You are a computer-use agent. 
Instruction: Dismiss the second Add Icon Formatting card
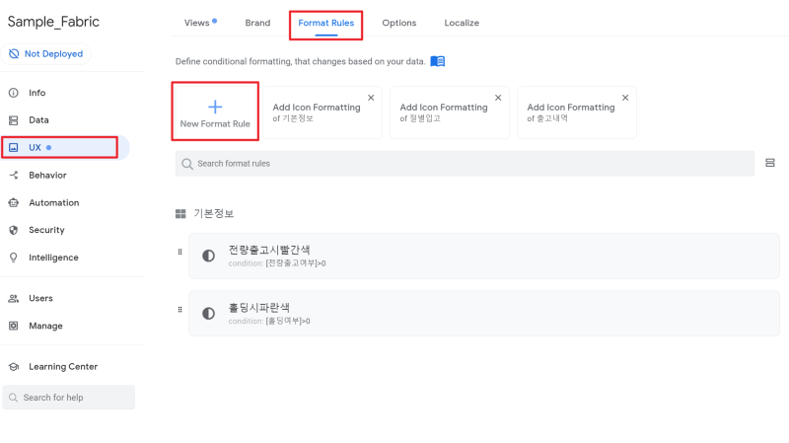498,98
